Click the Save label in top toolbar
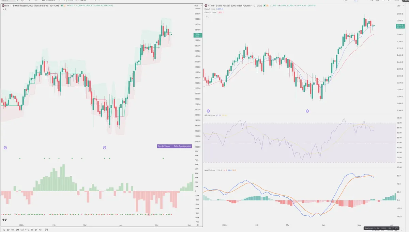 click(356, 1)
